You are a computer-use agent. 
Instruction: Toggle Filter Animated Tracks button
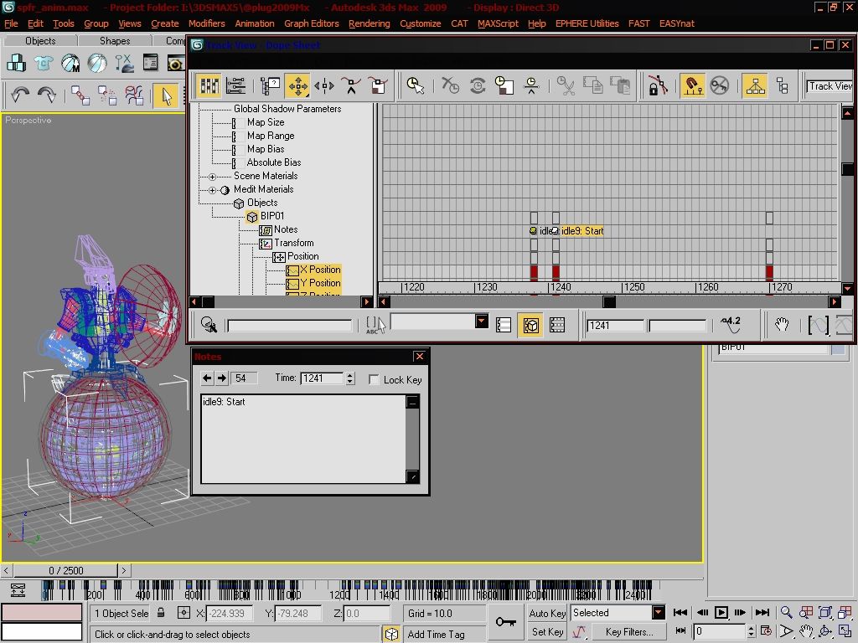tap(557, 325)
